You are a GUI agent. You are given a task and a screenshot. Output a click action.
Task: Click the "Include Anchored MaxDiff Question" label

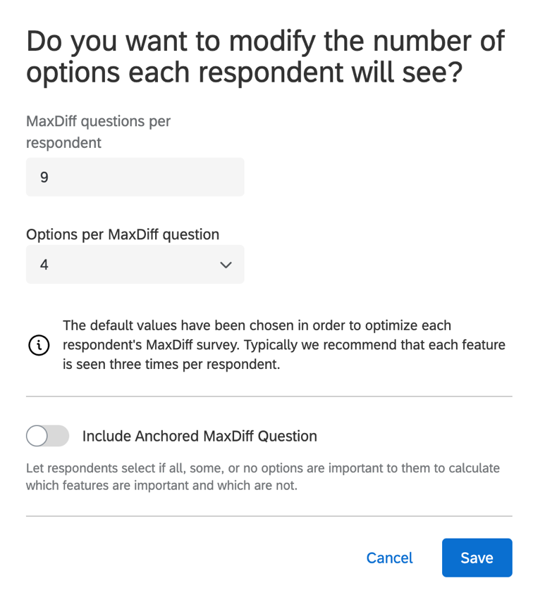tap(200, 437)
